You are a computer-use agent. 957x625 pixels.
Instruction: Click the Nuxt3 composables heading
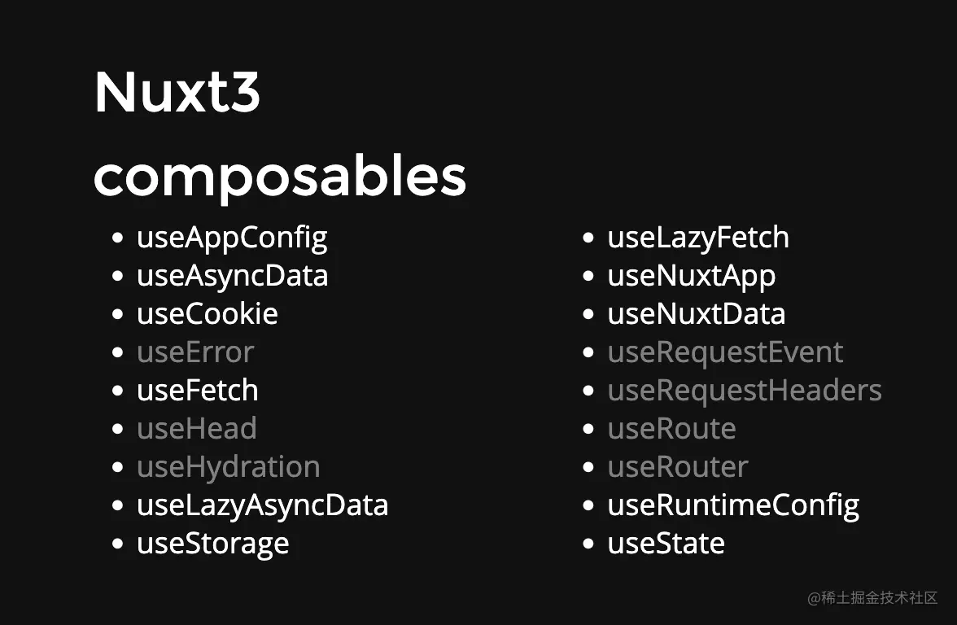point(279,134)
